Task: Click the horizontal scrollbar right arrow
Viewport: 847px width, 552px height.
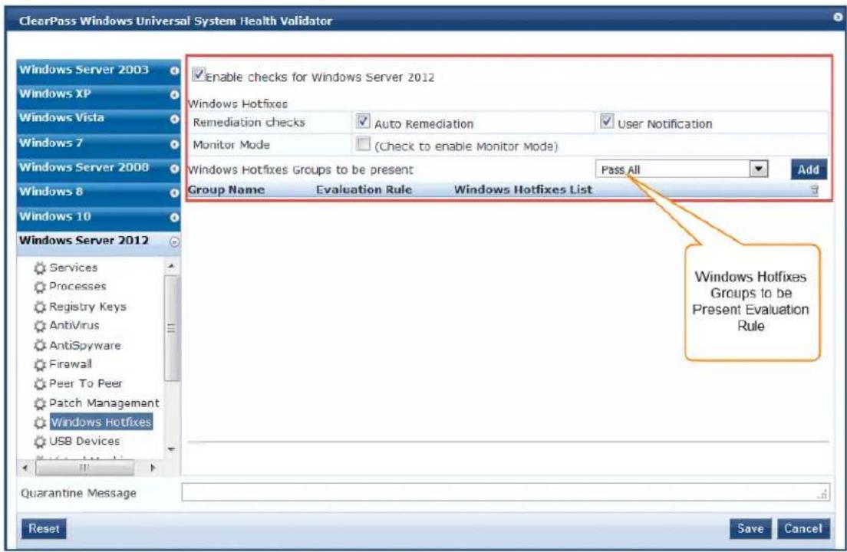Action: click(x=153, y=468)
